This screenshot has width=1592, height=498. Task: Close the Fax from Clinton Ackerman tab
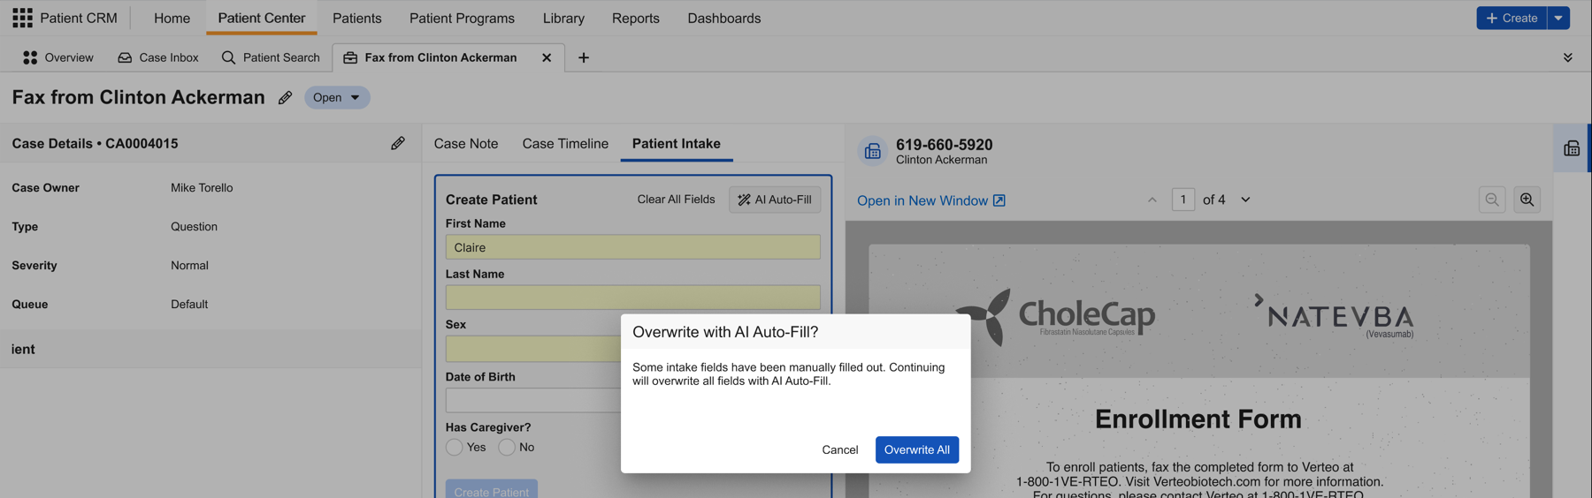tap(547, 57)
